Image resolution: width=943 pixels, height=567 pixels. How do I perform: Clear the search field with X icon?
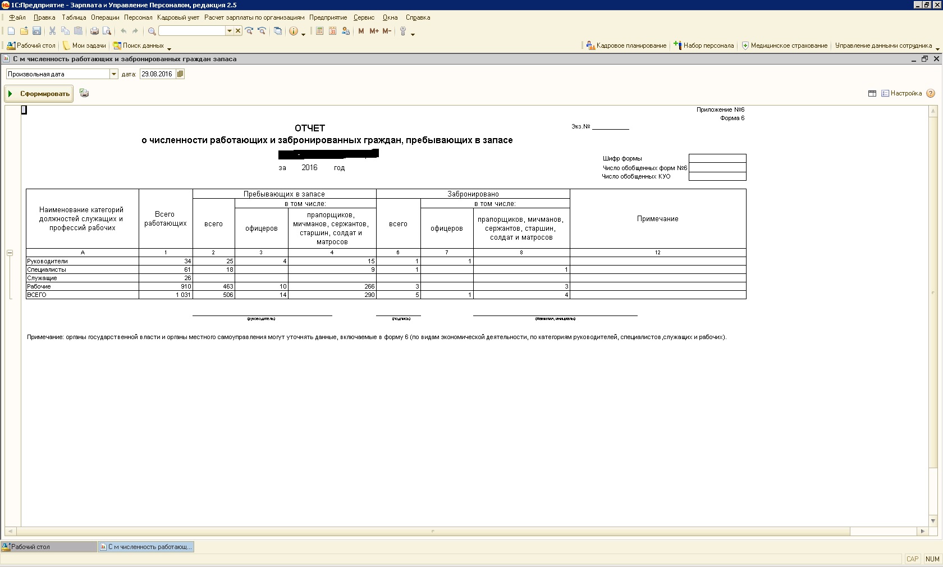(238, 31)
